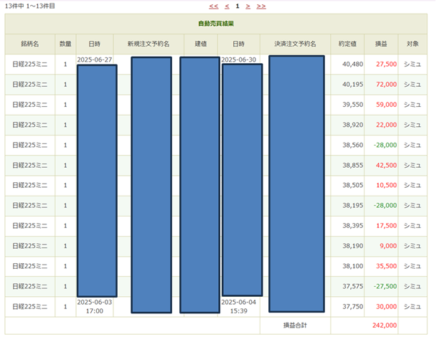The height and width of the screenshot is (337, 447).
Task: Go to next page with > link
Action: pos(248,6)
